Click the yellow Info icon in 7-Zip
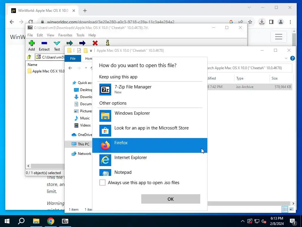This screenshot has width=302, height=227. (108, 43)
